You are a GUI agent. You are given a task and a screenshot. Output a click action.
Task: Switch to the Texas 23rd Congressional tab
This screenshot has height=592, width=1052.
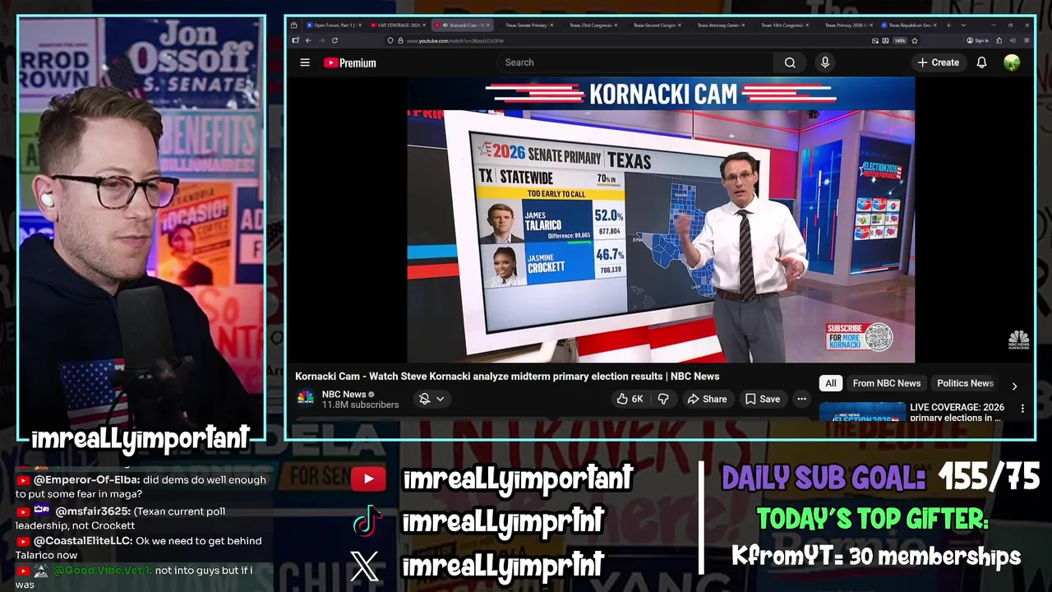tap(590, 25)
